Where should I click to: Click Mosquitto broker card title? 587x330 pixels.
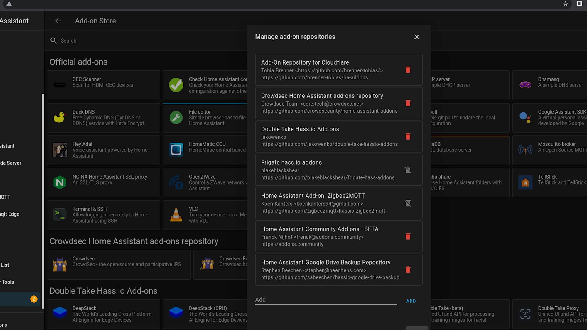point(557,144)
